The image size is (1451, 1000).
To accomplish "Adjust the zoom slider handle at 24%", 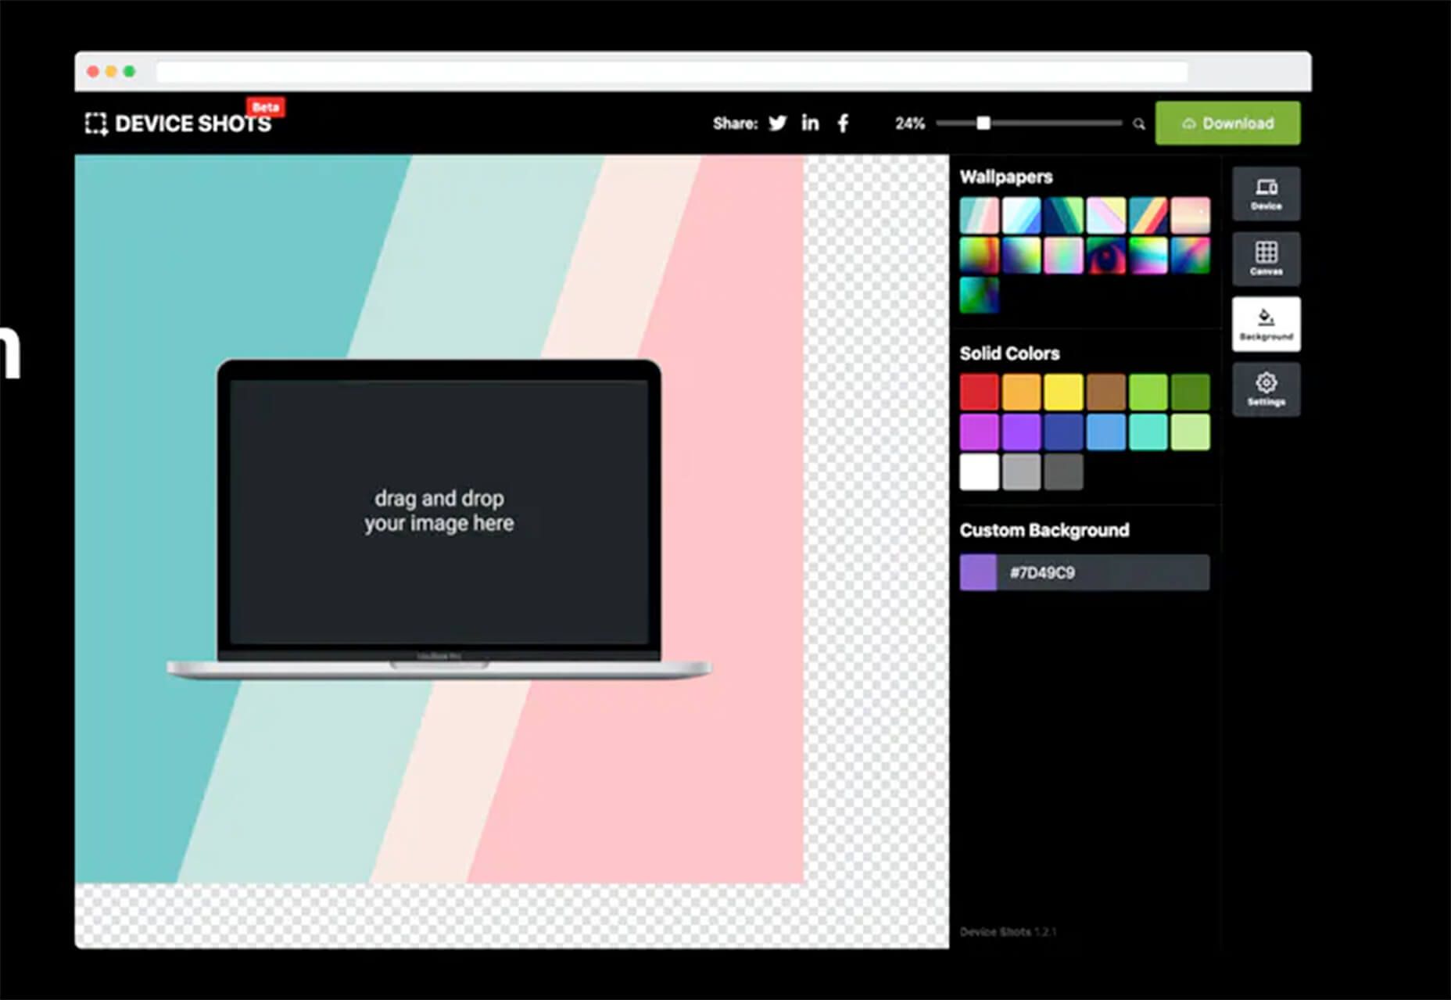I will [x=983, y=124].
